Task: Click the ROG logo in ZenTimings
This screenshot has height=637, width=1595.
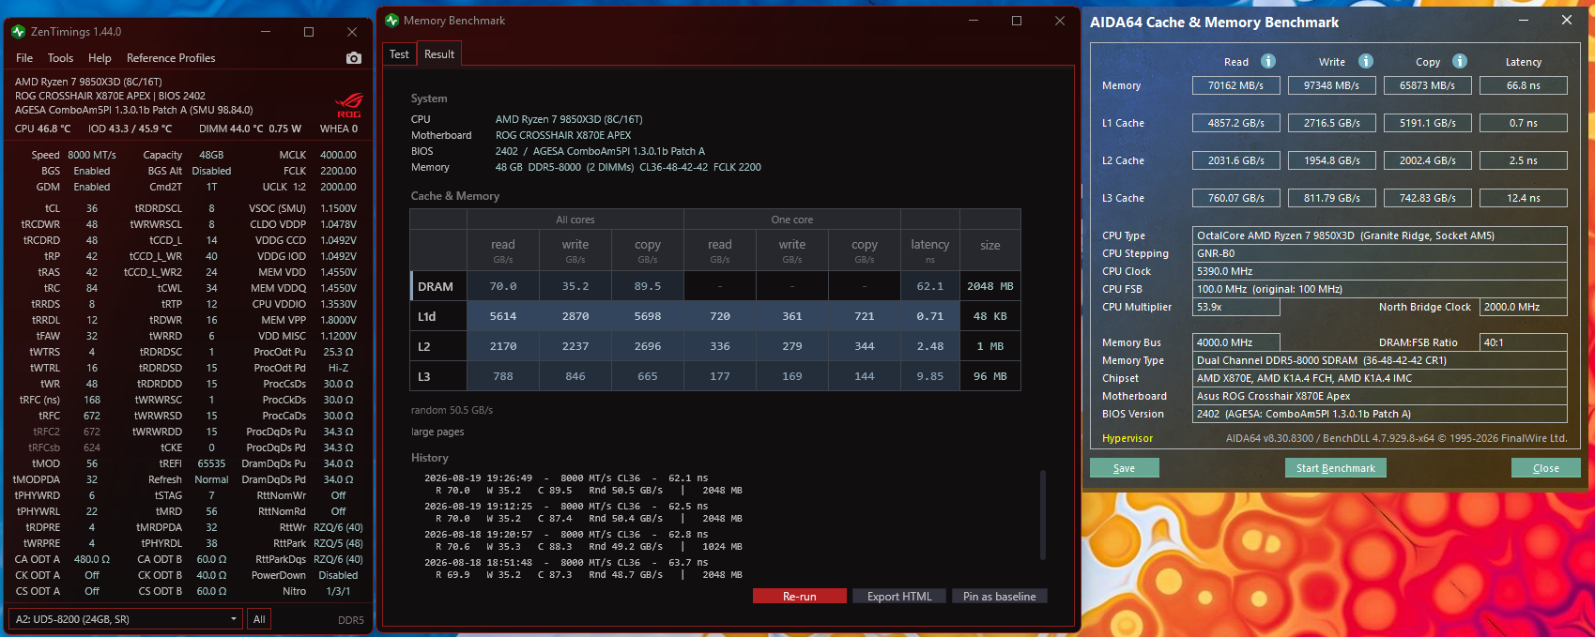Action: pyautogui.click(x=349, y=104)
